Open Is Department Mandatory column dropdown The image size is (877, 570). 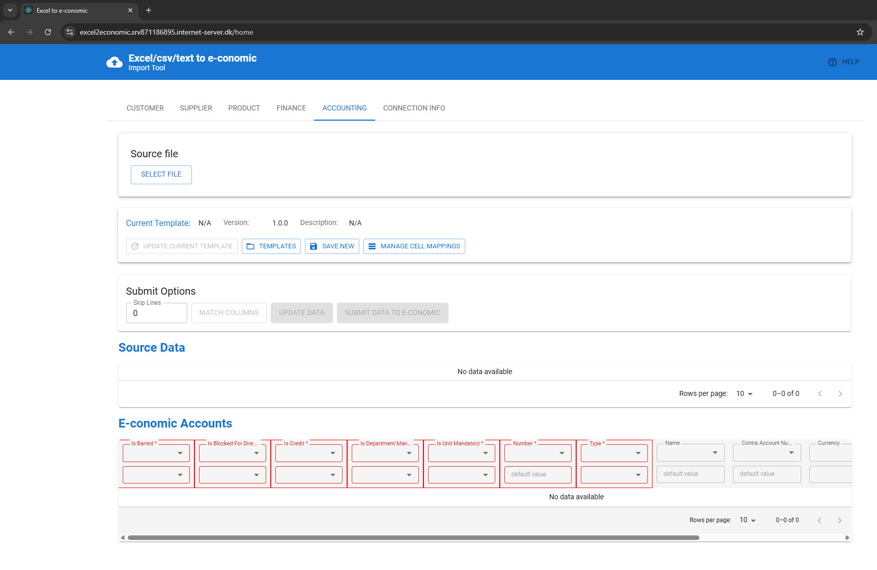tap(385, 453)
